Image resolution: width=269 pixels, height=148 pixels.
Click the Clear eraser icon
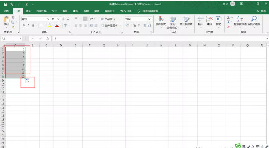pyautogui.click(x=228, y=27)
